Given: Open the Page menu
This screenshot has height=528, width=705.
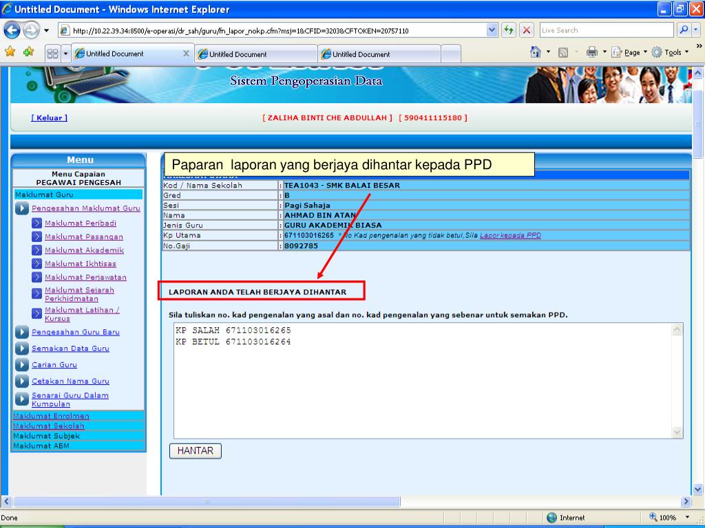Looking at the screenshot, I should [x=629, y=52].
